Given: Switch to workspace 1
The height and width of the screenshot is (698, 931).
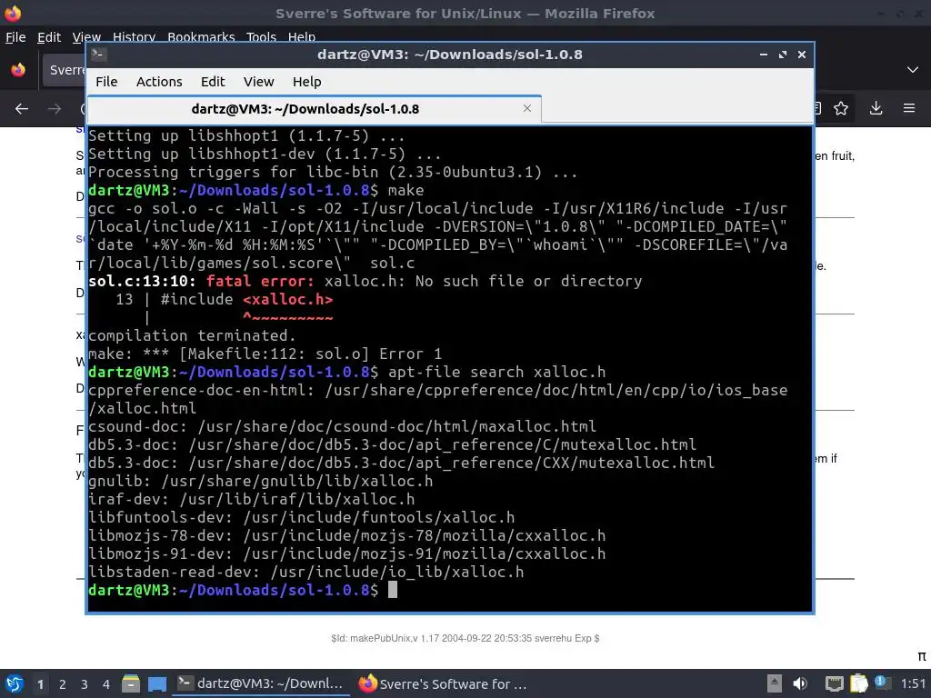Looking at the screenshot, I should (x=40, y=684).
